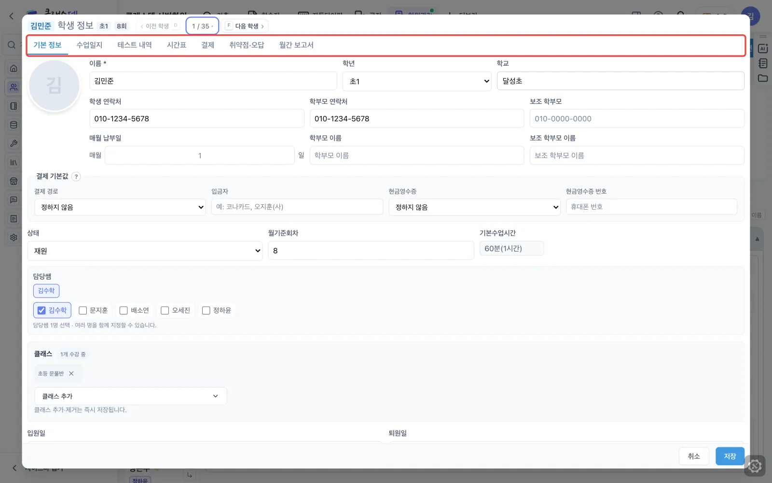
Task: Open the students (people) icon in sidebar
Action: [14, 87]
